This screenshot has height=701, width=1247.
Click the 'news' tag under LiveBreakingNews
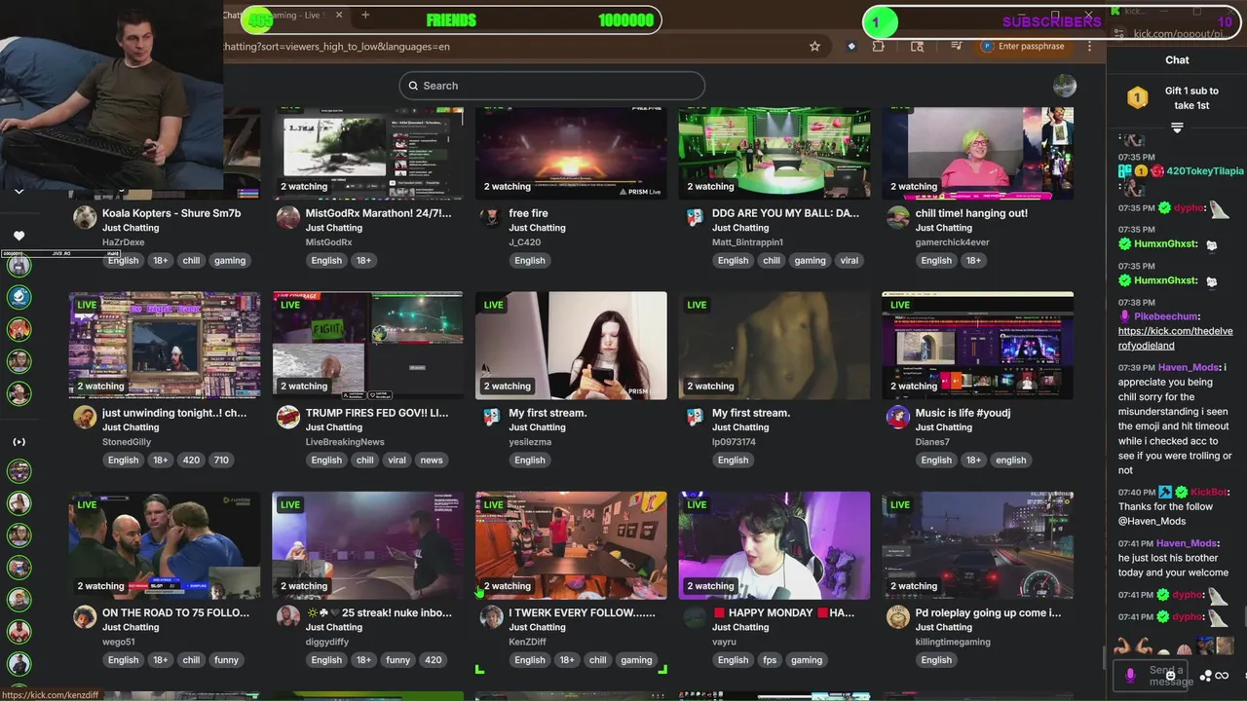tap(432, 460)
